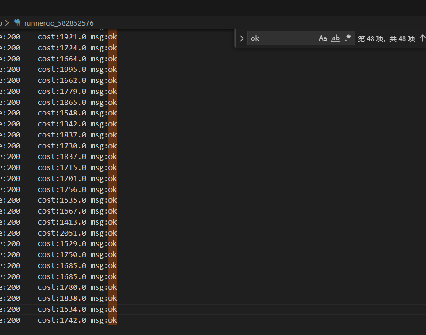Click the camel file icon in breadcrumb
The width and height of the screenshot is (426, 335).
point(17,23)
